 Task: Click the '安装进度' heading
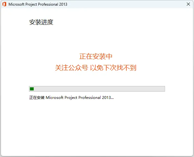tap(41, 22)
